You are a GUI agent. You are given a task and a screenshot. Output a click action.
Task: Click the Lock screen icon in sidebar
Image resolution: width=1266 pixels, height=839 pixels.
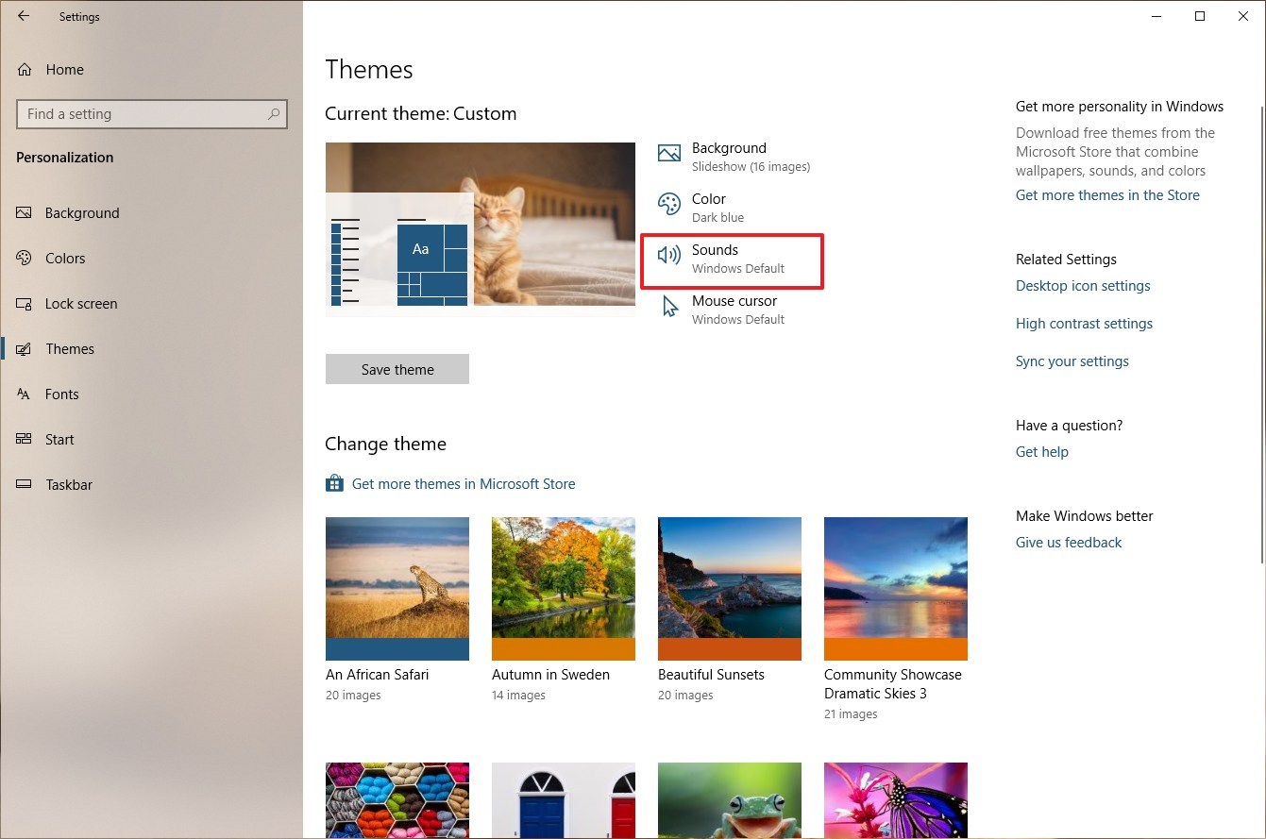(25, 303)
